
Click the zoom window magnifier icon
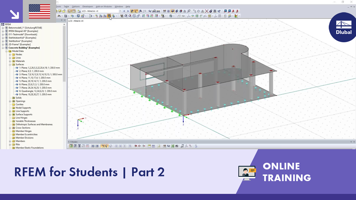coord(126,16)
